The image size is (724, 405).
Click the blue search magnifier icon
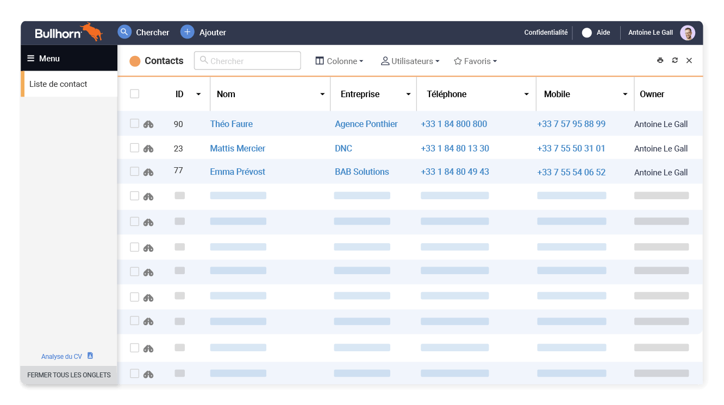(x=124, y=32)
